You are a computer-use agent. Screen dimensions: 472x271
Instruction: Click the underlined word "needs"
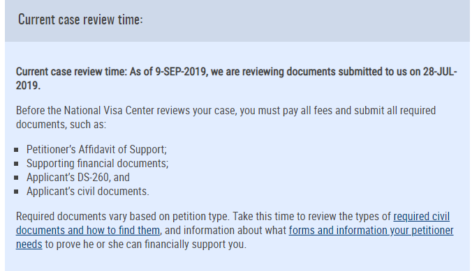[29, 245]
